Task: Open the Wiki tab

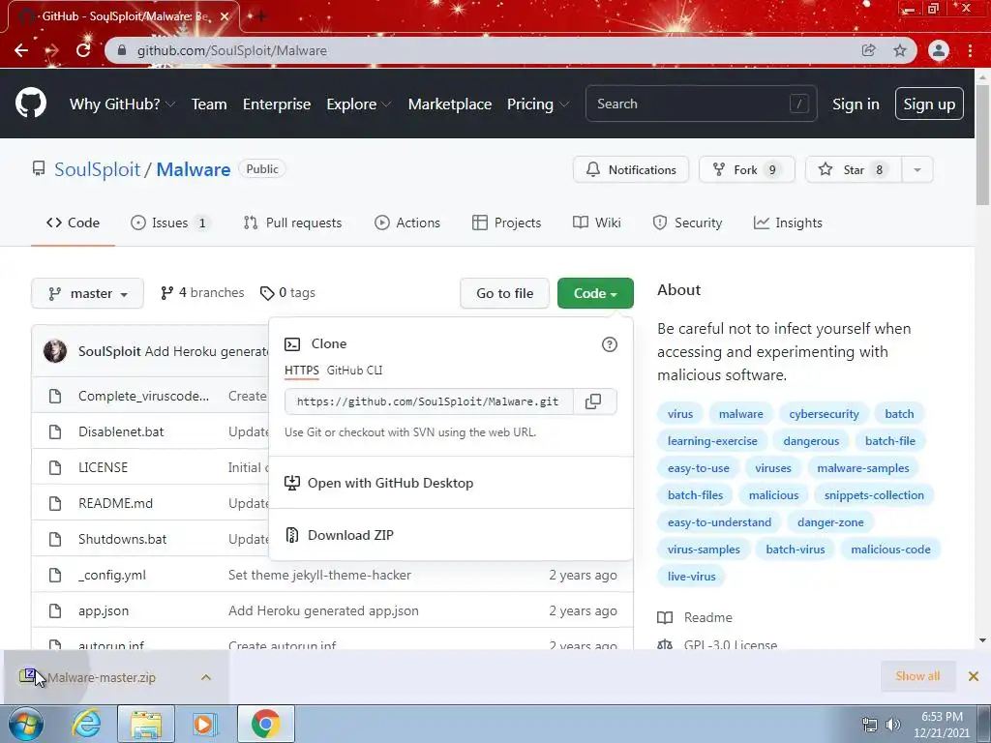Action: pos(596,223)
